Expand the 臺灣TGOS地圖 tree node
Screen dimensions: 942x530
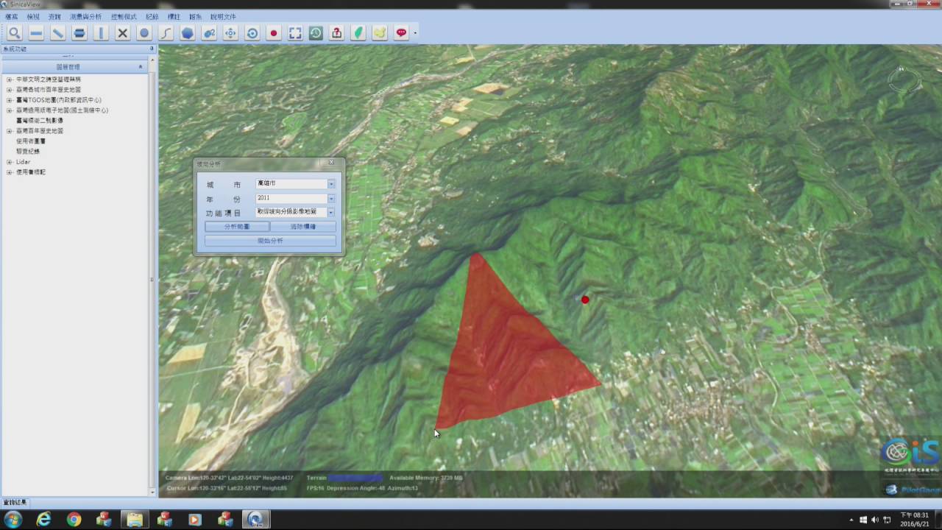click(10, 100)
